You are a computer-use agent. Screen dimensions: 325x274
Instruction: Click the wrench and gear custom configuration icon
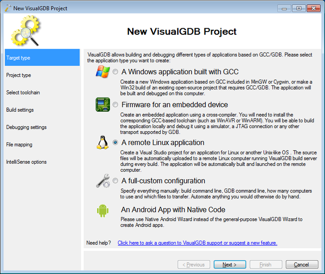tap(103, 181)
